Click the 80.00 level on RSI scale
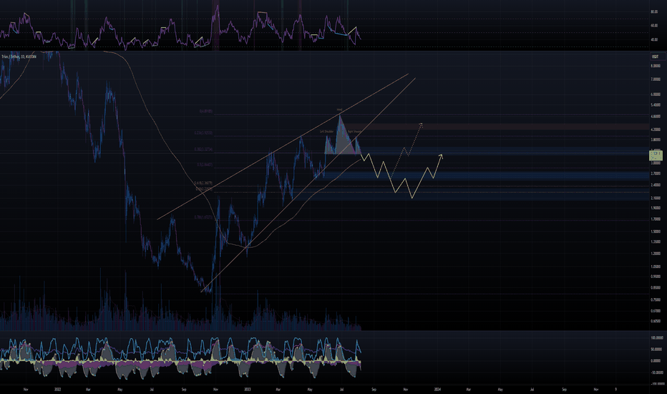Image resolution: width=667 pixels, height=394 pixels. (654, 12)
